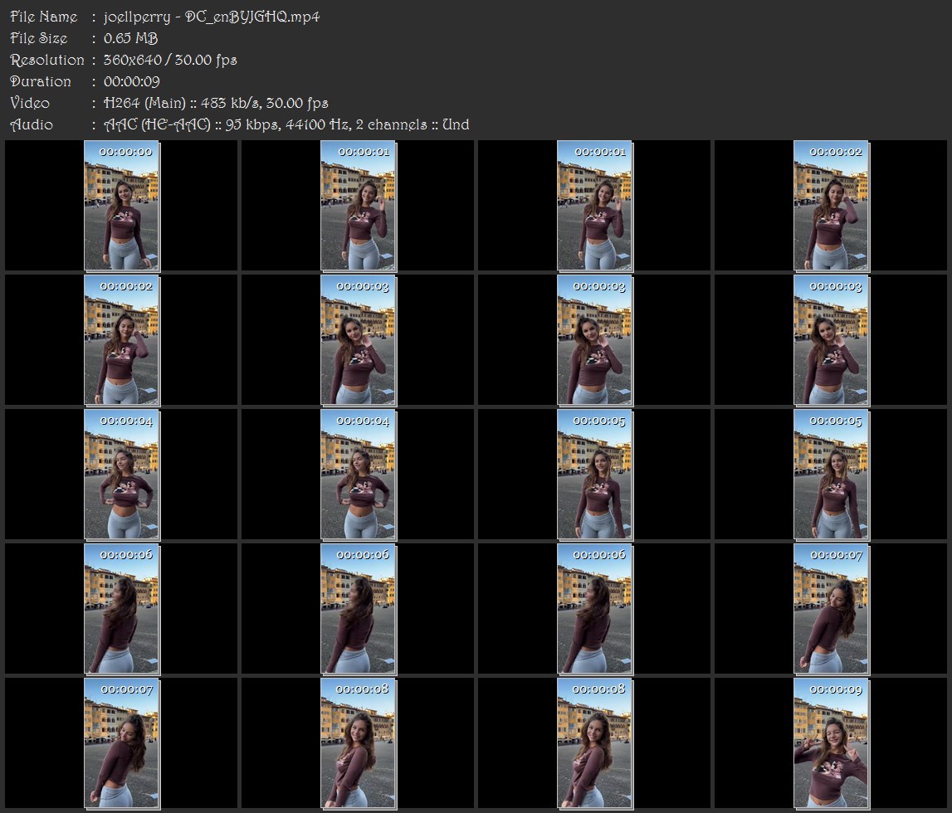Click the audio codec line 'AAC (HE-AAC)'

(x=157, y=125)
